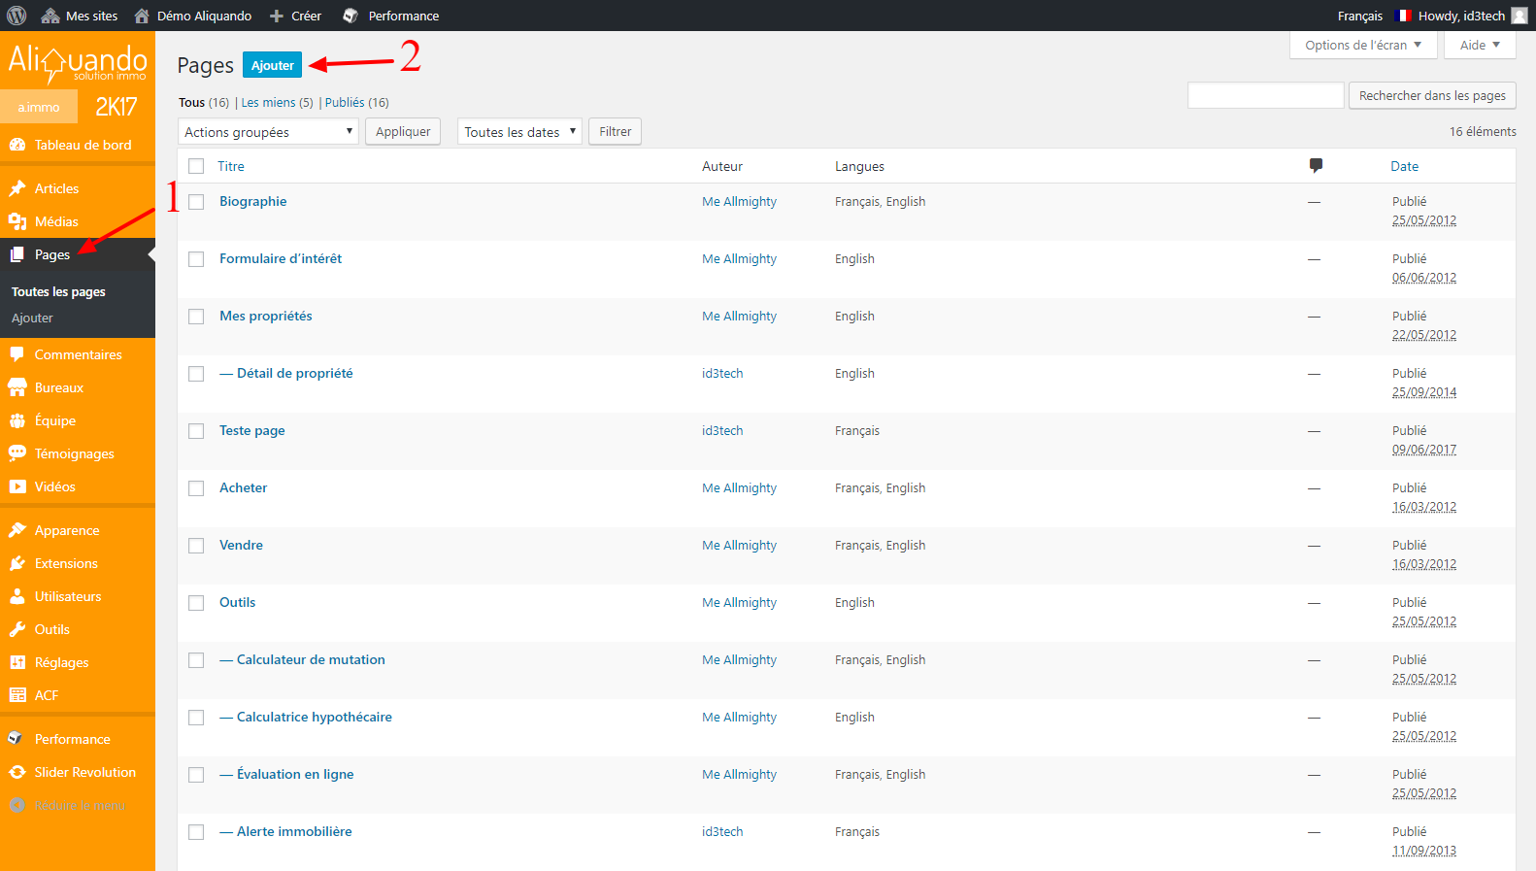The image size is (1536, 871).
Task: Click Rechercher dans les pages button
Action: (1432, 95)
